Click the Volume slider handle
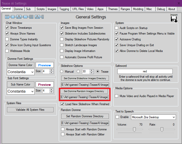Image resolution: width=182 pixels, height=144 pixels. click(134, 129)
